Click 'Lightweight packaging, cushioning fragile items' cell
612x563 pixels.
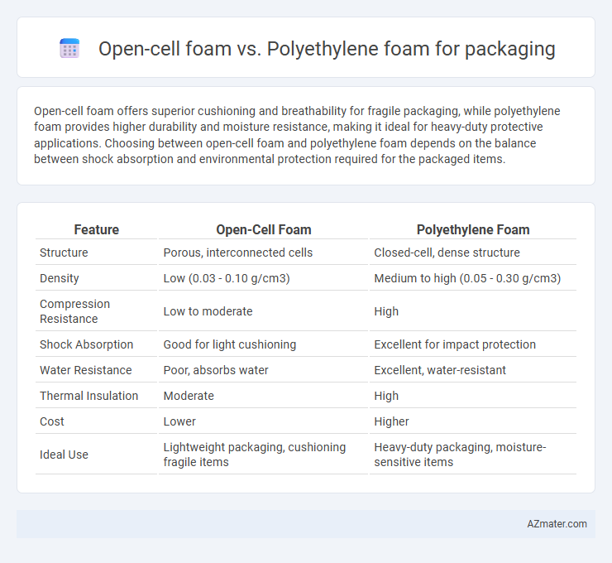[255, 455]
